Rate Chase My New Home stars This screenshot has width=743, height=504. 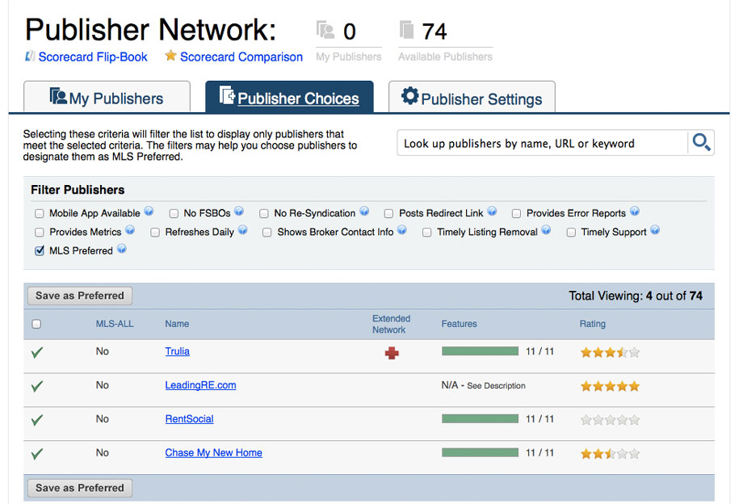[610, 454]
